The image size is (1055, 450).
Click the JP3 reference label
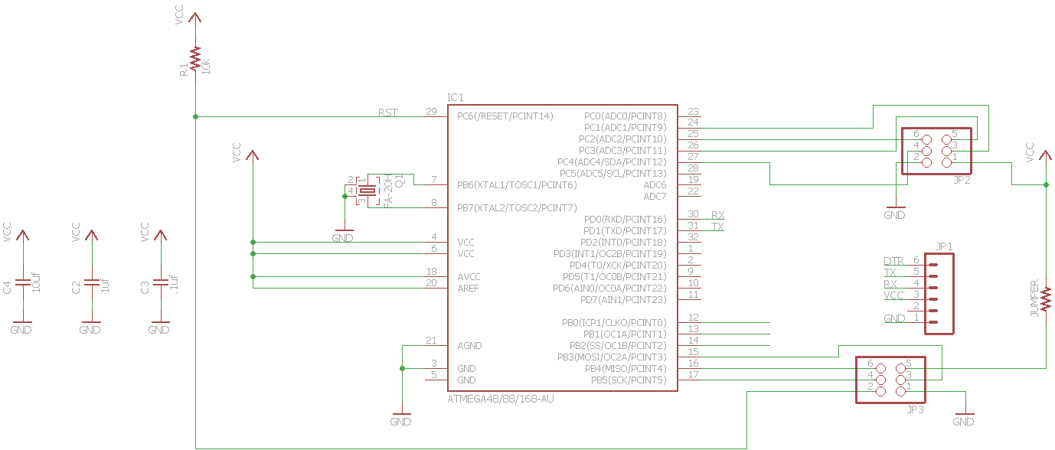[916, 410]
